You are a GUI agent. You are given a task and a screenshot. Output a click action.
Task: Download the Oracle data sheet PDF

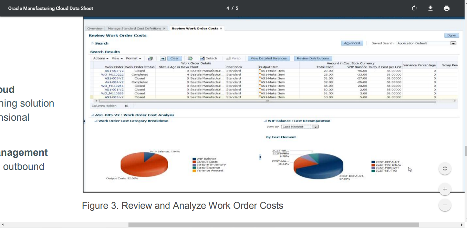coord(430,8)
